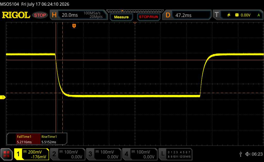Image resolution: width=264 pixels, height=162 pixels.
Task: Click the MSO5104 model label
Action: coord(10,4)
